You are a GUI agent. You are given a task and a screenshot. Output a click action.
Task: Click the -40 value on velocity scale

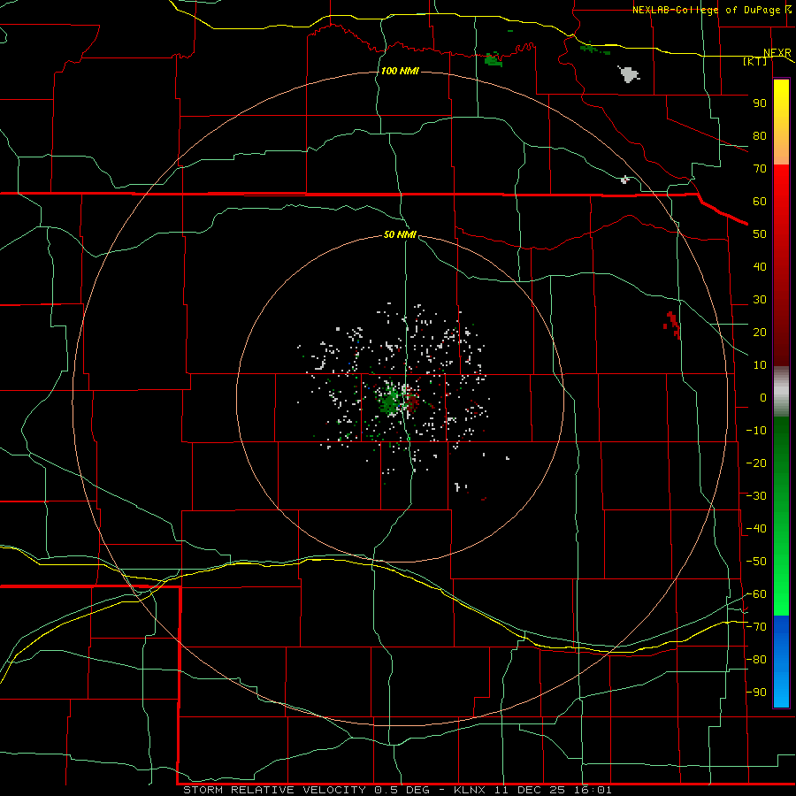(x=756, y=529)
